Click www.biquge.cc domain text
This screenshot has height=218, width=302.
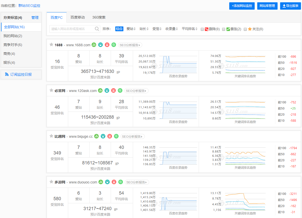pyautogui.click(x=81, y=136)
